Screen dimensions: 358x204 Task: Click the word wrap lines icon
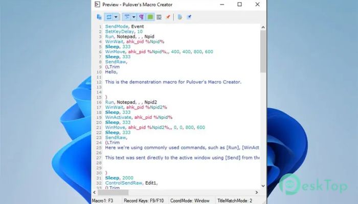click(159, 17)
